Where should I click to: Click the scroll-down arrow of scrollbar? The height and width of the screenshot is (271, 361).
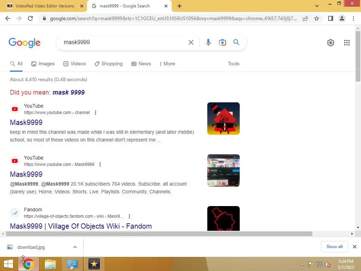pos(358,228)
